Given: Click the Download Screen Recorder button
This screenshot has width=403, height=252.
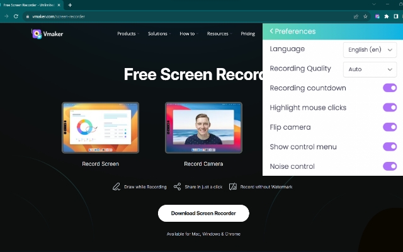Looking at the screenshot, I should click(203, 214).
